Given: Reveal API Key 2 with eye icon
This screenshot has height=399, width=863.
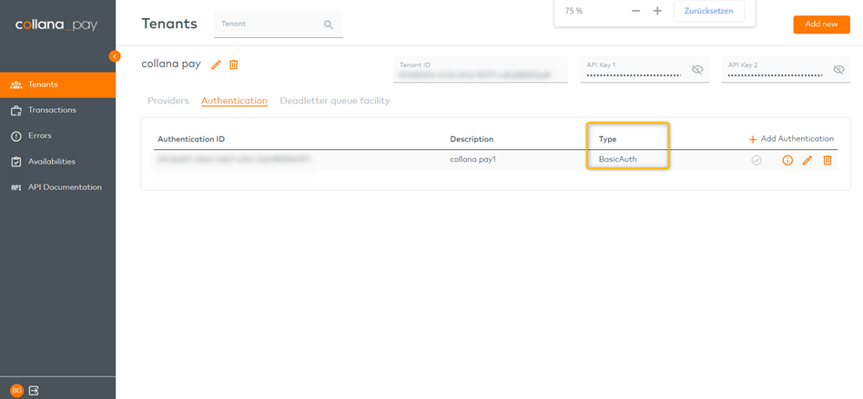Looking at the screenshot, I should click(838, 70).
